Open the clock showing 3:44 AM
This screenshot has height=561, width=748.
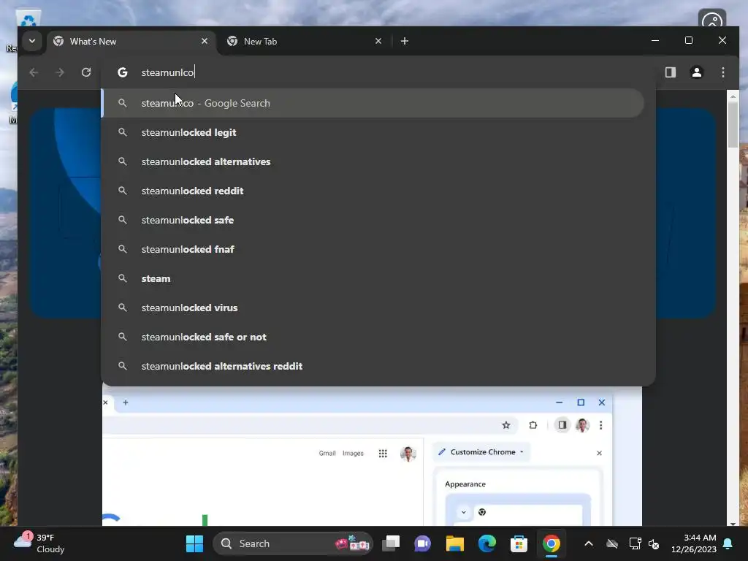694,543
